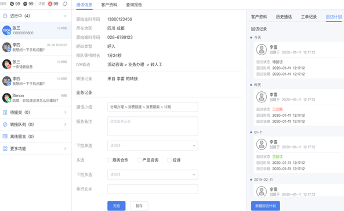Click IVR path 活动咨询 > 业务办理 > 转人工
Screen dimensions: 344x211
(x=135, y=65)
